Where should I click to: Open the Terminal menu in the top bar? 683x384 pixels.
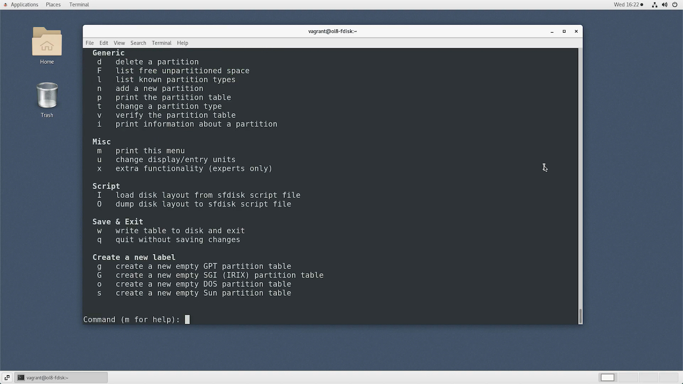tap(79, 4)
